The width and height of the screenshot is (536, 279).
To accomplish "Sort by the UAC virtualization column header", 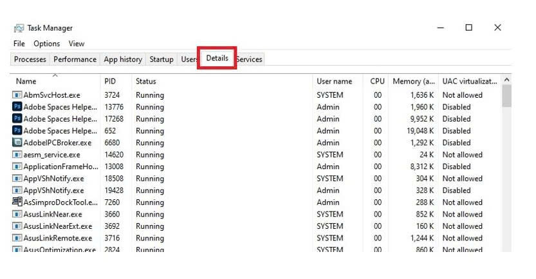I will pos(470,81).
